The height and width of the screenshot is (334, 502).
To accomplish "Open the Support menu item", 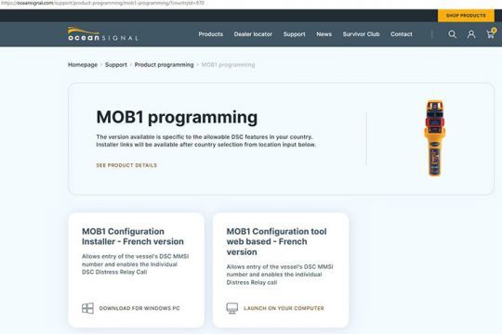I will point(294,34).
